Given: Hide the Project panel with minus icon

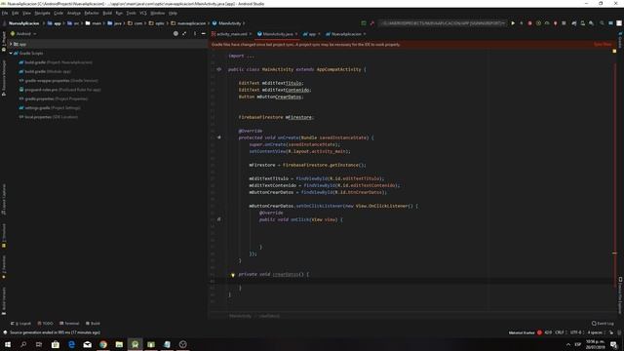Looking at the screenshot, I should pos(204,34).
